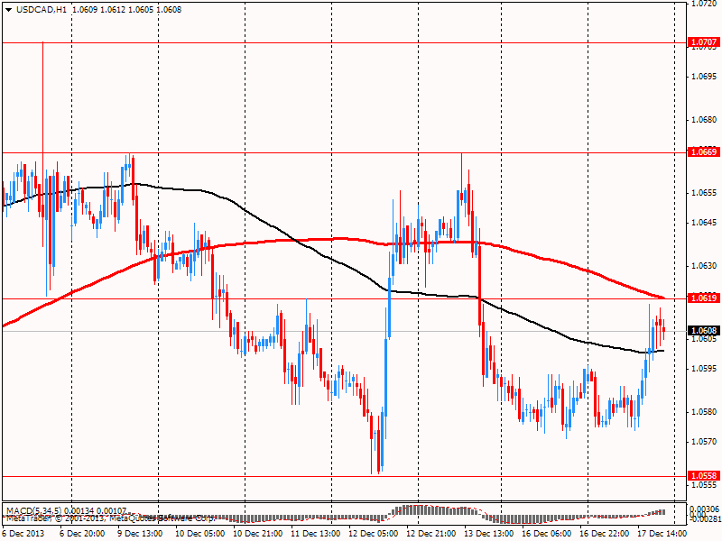Click the 16 Dec 06:00 time label
Viewport: 722px width, 541px height.
pos(547,533)
